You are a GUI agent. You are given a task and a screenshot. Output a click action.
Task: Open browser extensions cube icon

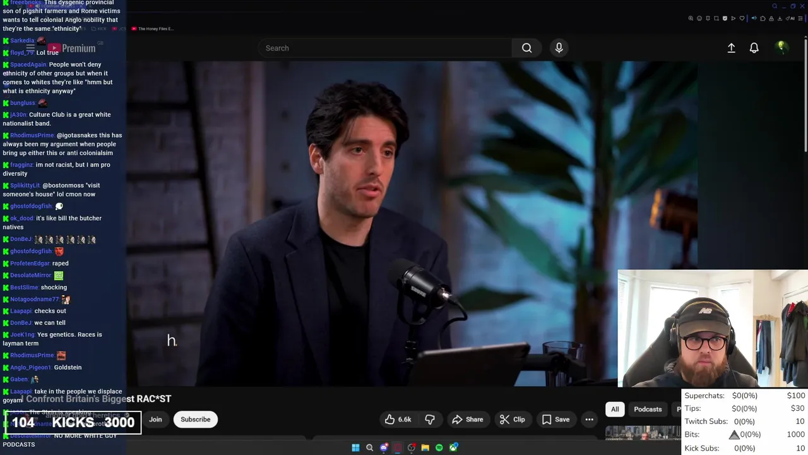pyautogui.click(x=763, y=18)
